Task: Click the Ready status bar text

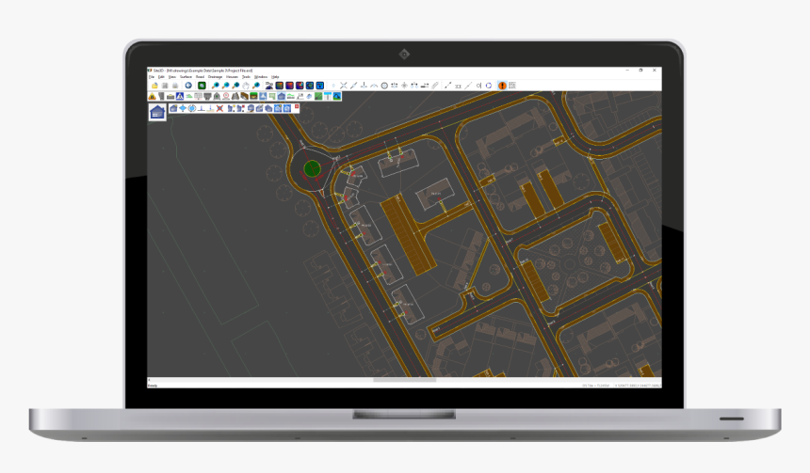Action: (153, 386)
